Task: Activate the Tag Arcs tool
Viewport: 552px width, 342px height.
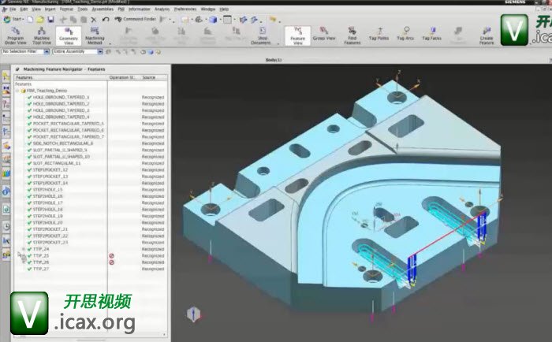Action: tap(405, 35)
